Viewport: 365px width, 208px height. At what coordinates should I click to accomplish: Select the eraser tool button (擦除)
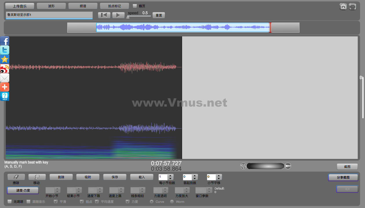(x=16, y=177)
